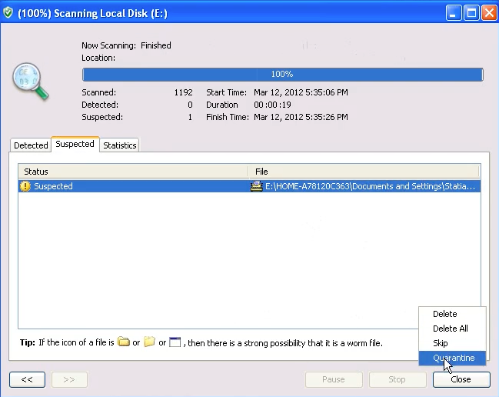Image resolution: width=499 pixels, height=397 pixels.
Task: Click the file icon before the E:\ path
Action: pos(257,186)
